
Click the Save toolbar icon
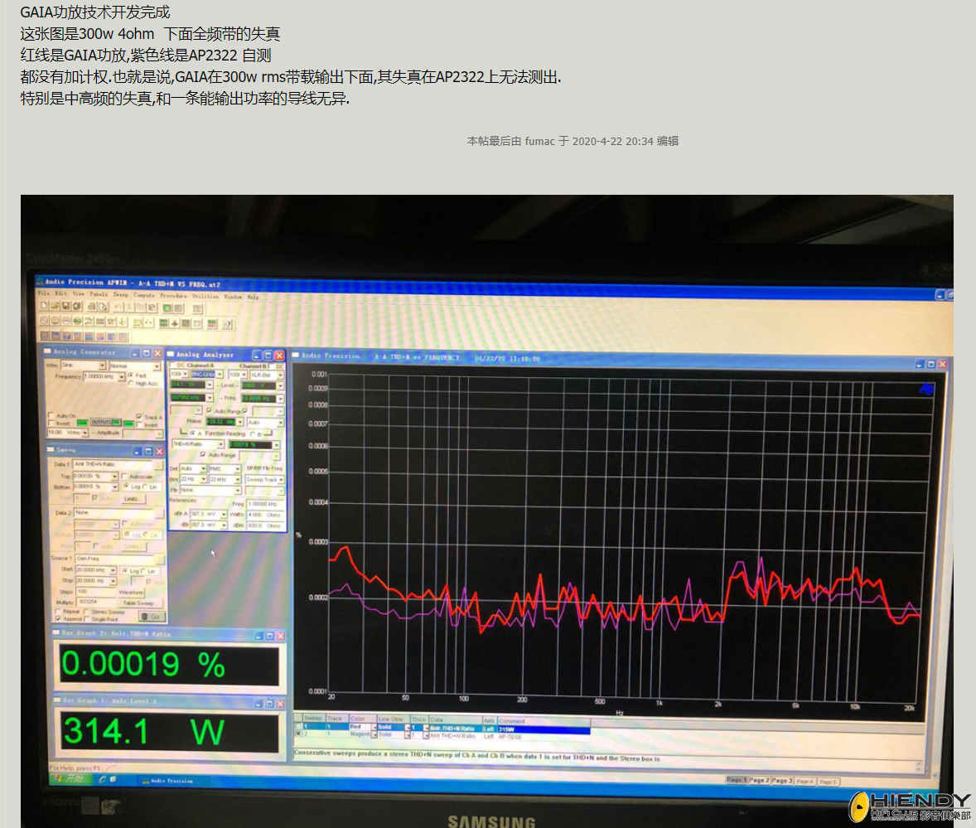(65, 306)
